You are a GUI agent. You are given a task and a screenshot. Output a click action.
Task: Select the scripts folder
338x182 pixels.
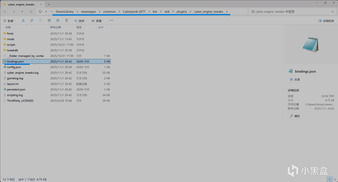click(x=57, y=45)
